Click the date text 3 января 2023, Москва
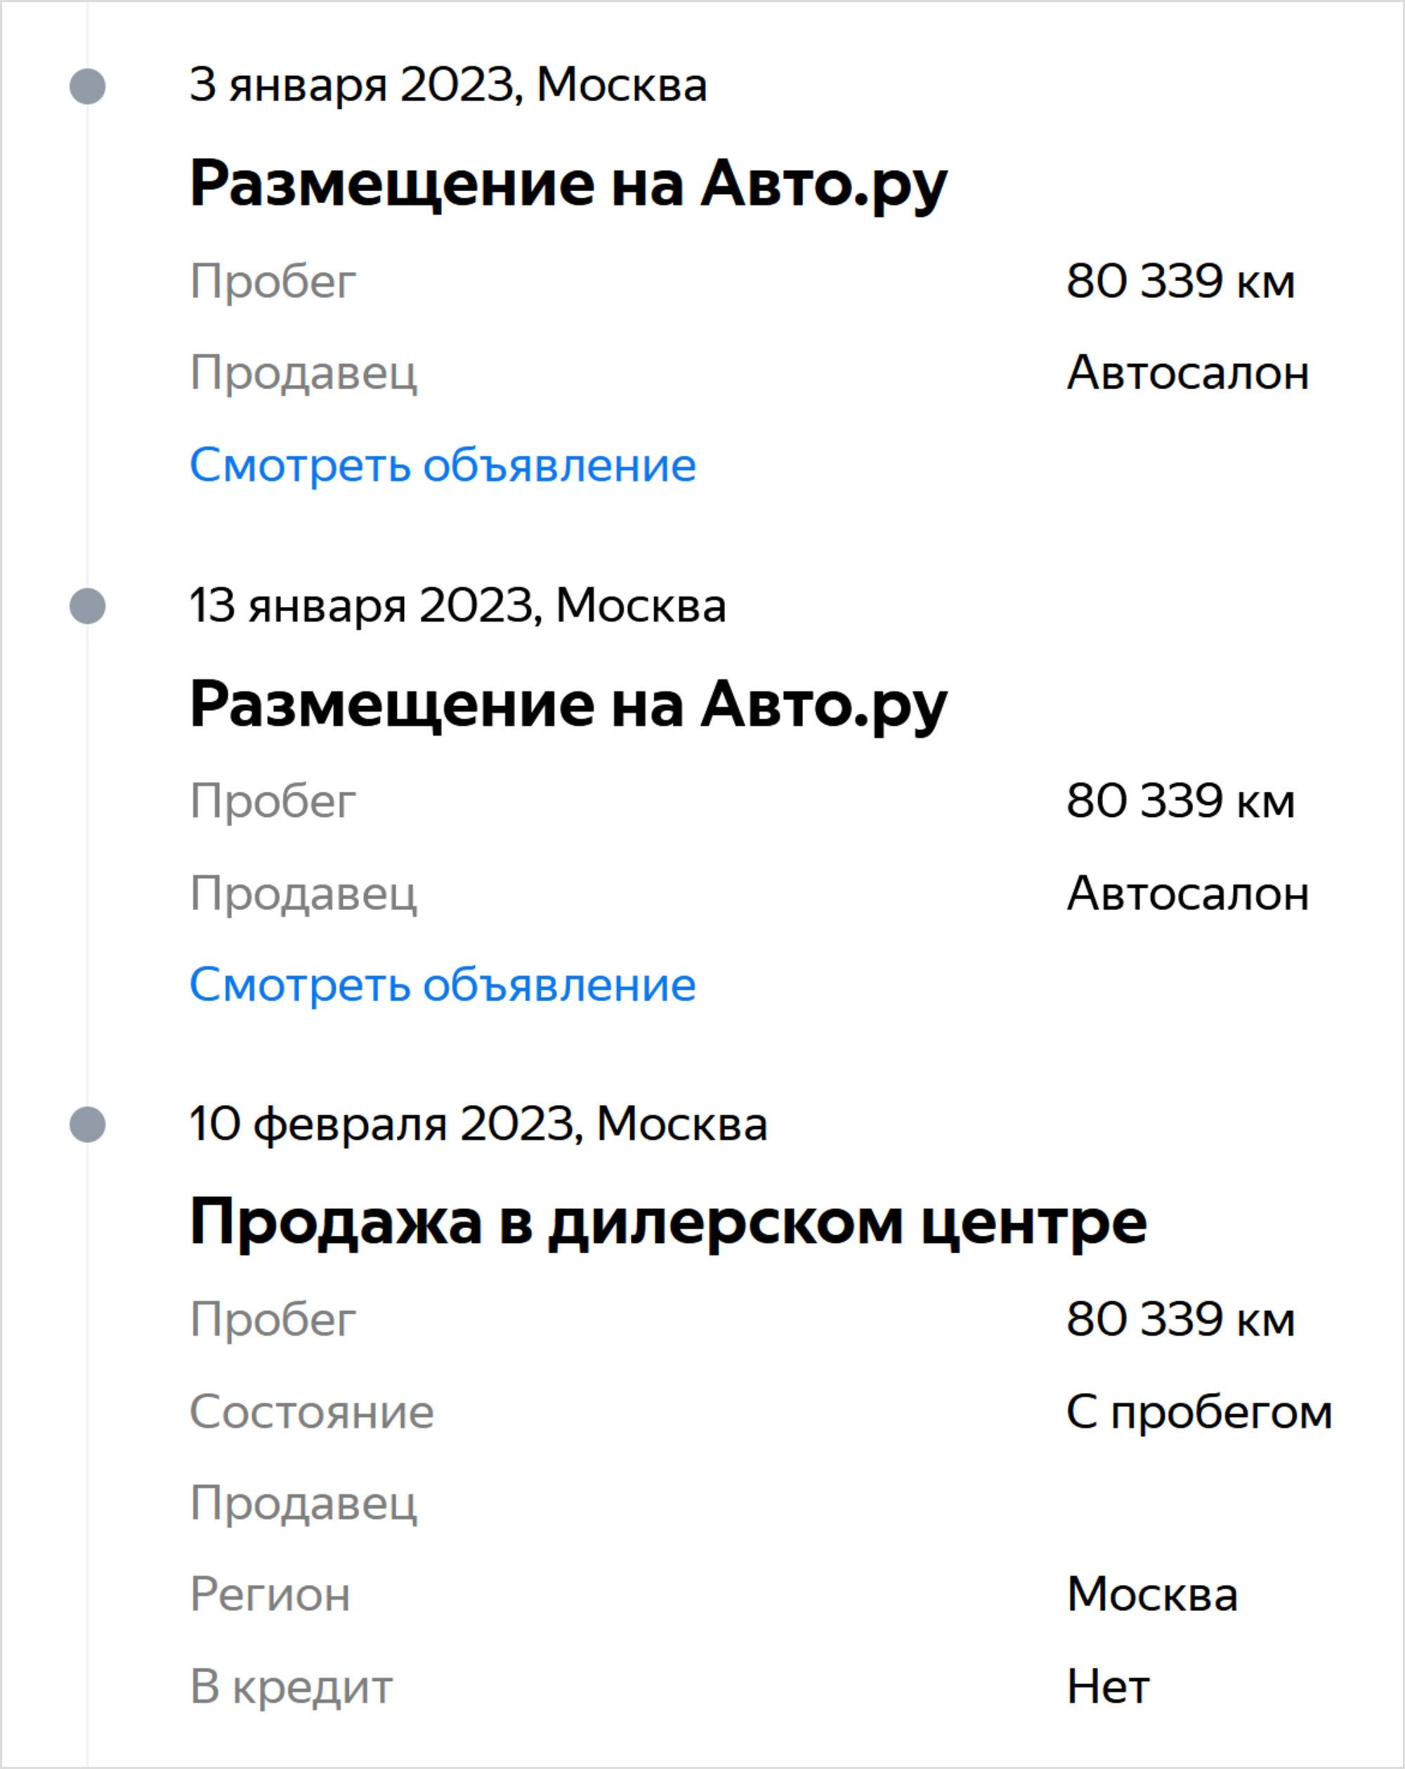The width and height of the screenshot is (1405, 1769). pyautogui.click(x=448, y=84)
